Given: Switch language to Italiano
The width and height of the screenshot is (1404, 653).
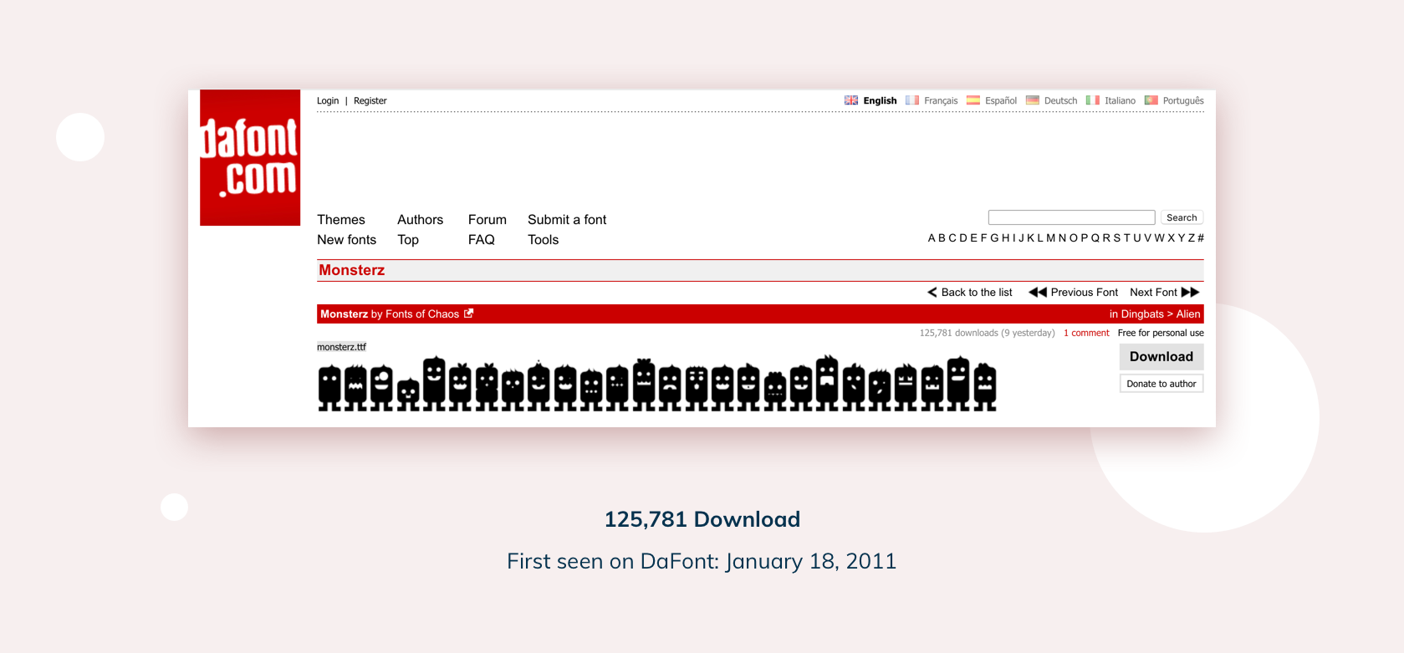Looking at the screenshot, I should [x=1120, y=100].
